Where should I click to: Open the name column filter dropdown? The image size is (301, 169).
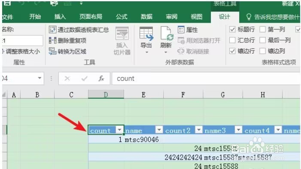click(159, 130)
